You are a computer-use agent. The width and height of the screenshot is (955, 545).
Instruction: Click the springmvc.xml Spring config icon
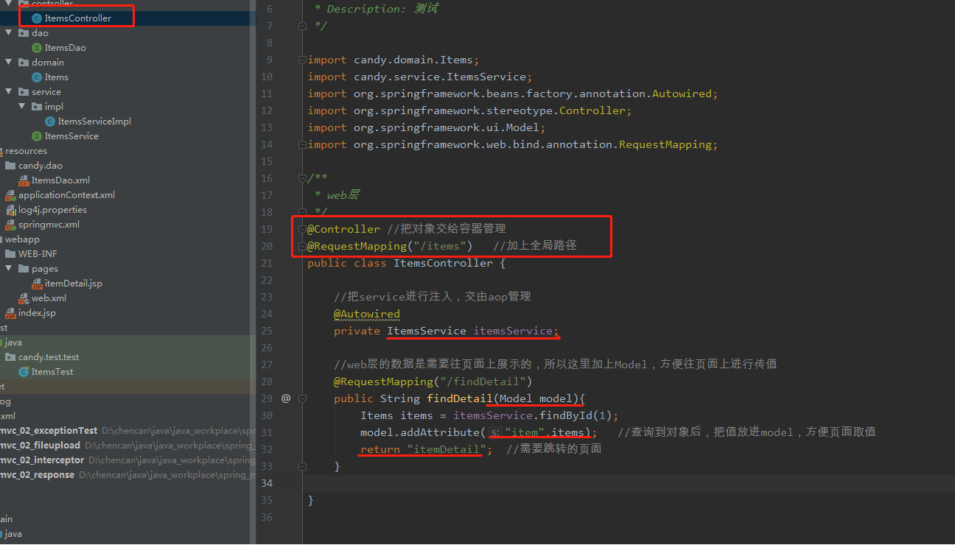10,225
